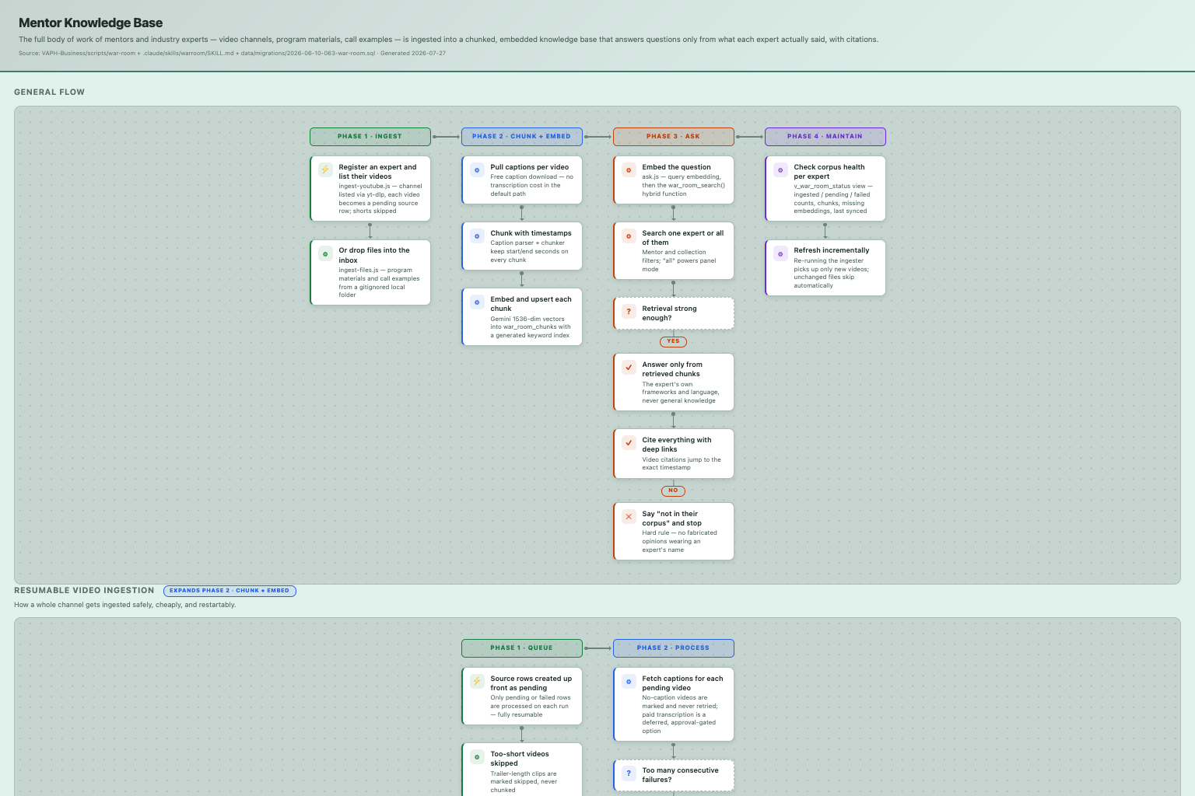Click the ingest-youtube.js channel listed description
This screenshot has width=1195, height=796.
coord(380,198)
